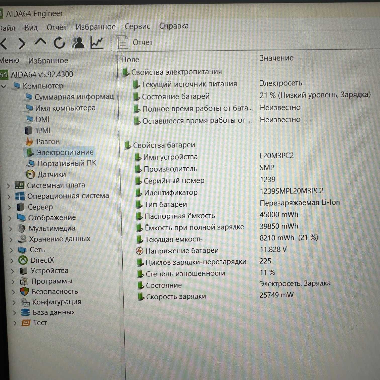Click the Значение column header

click(276, 58)
